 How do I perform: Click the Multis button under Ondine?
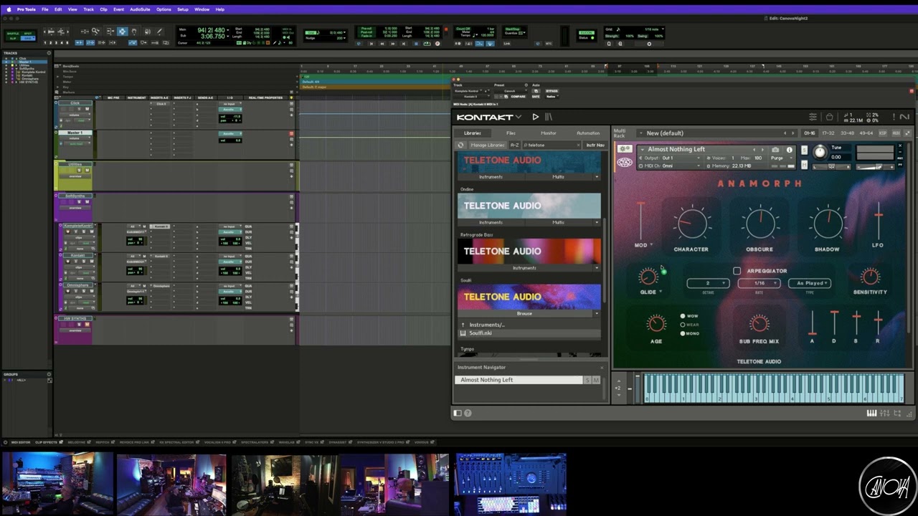coord(559,222)
